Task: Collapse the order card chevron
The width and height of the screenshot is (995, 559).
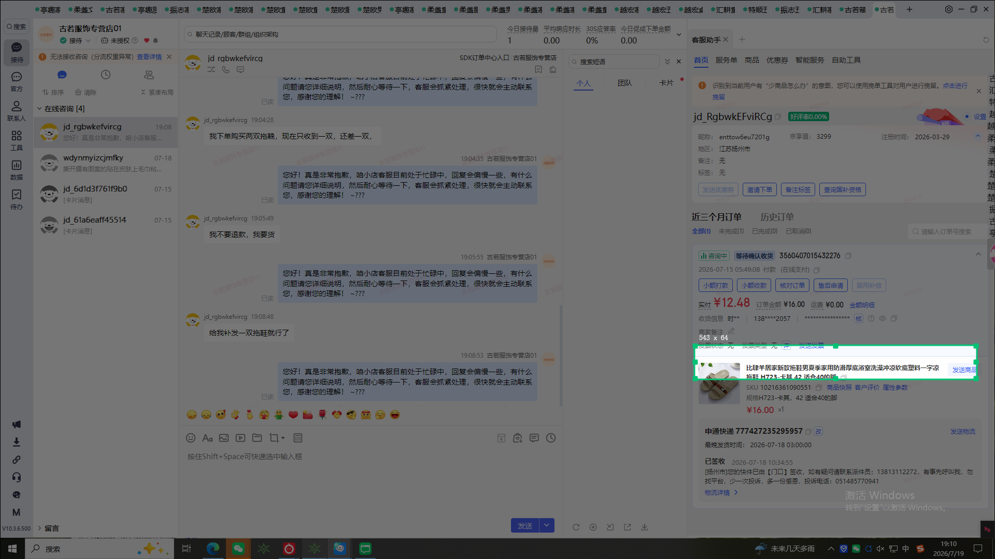Action: click(x=978, y=254)
